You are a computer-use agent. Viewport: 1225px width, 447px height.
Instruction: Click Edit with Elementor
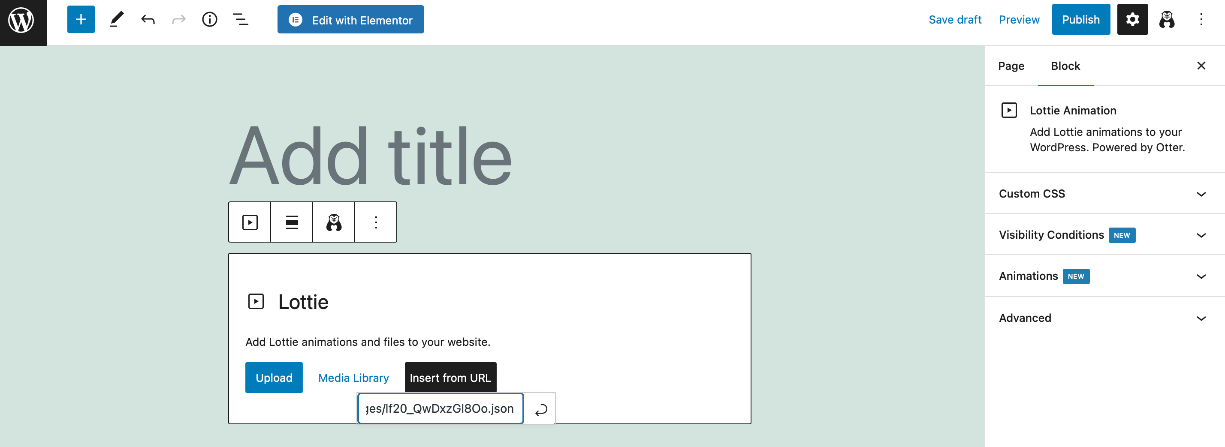tap(350, 19)
